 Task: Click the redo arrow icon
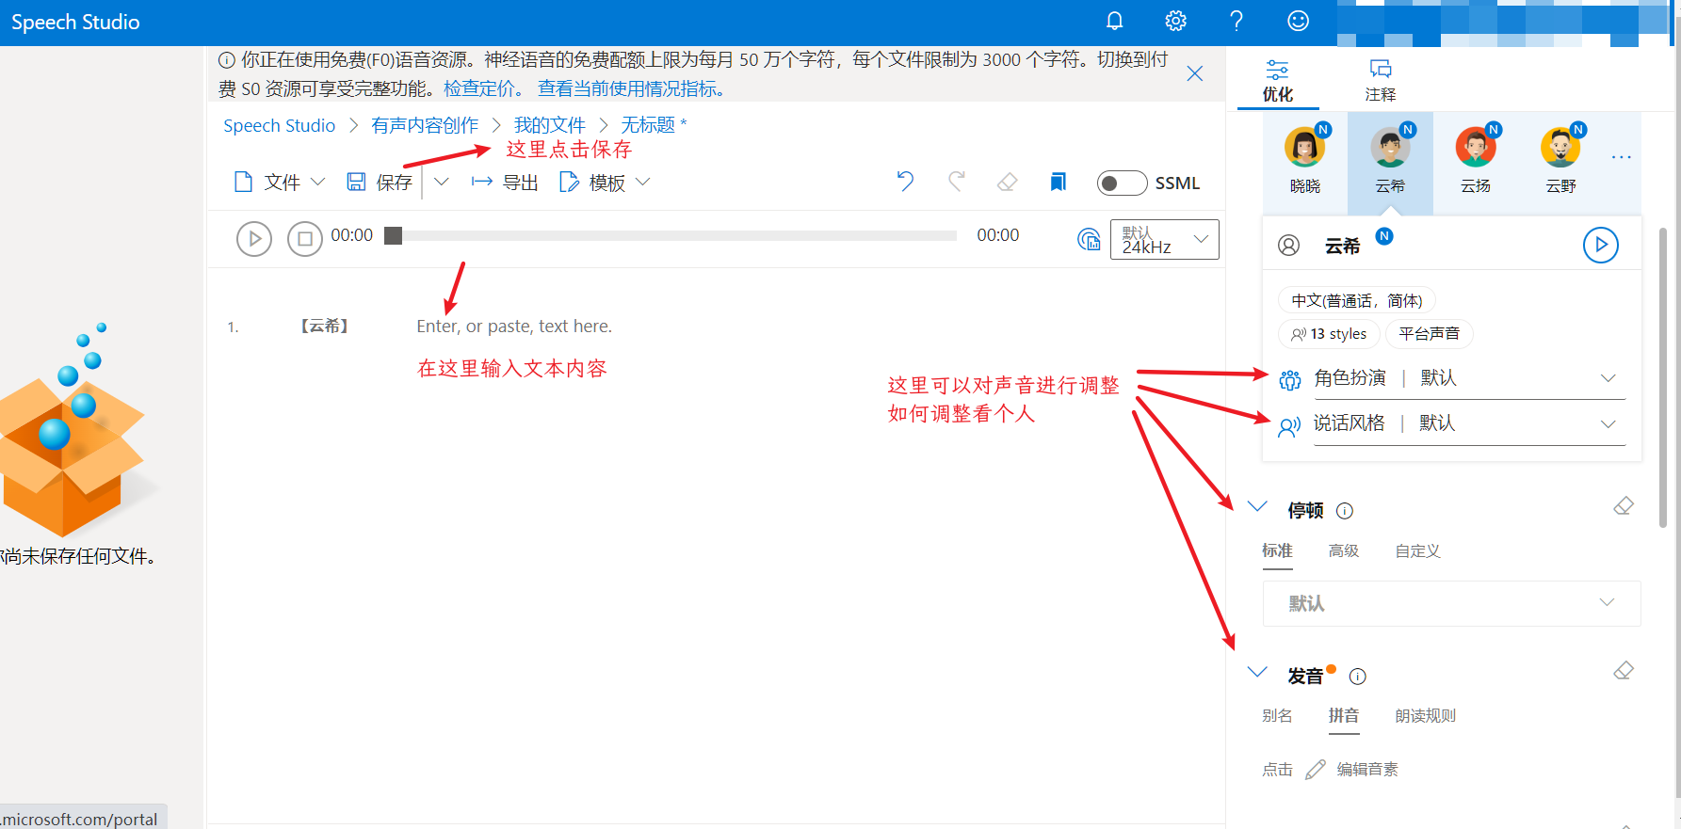click(x=956, y=182)
